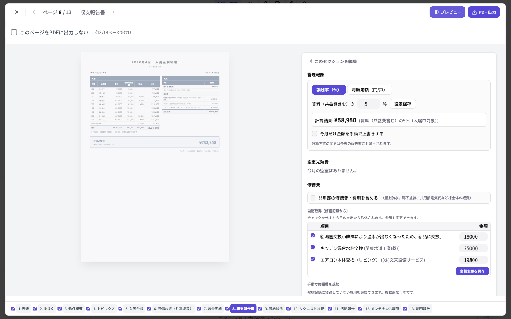The height and width of the screenshot is (319, 511).
Task: Select 月額定額（円/戸）option
Action: click(x=369, y=90)
